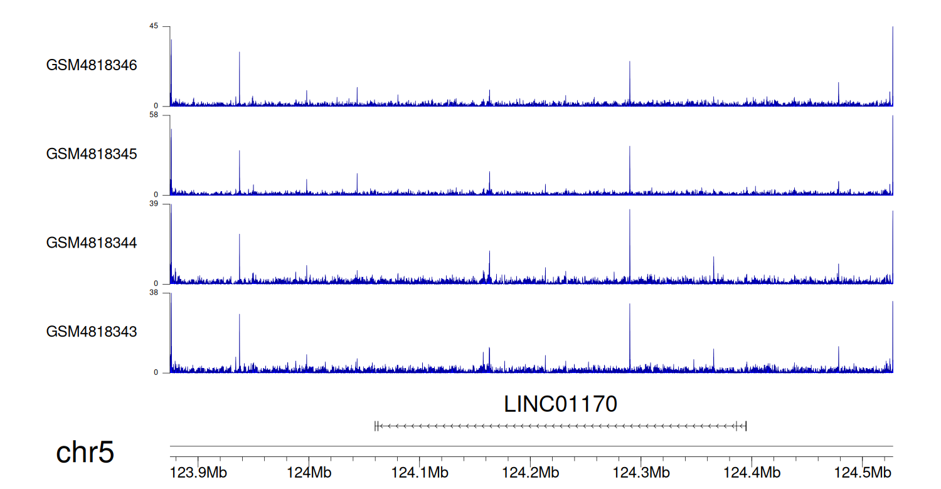The height and width of the screenshot is (489, 941).
Task: Select the GSM4818345 track label
Action: (92, 154)
